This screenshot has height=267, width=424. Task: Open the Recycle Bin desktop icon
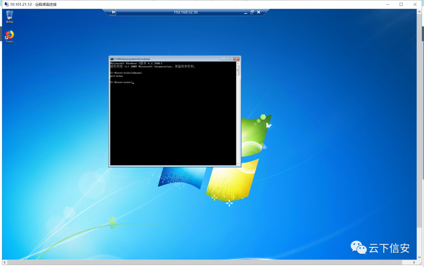(x=9, y=16)
